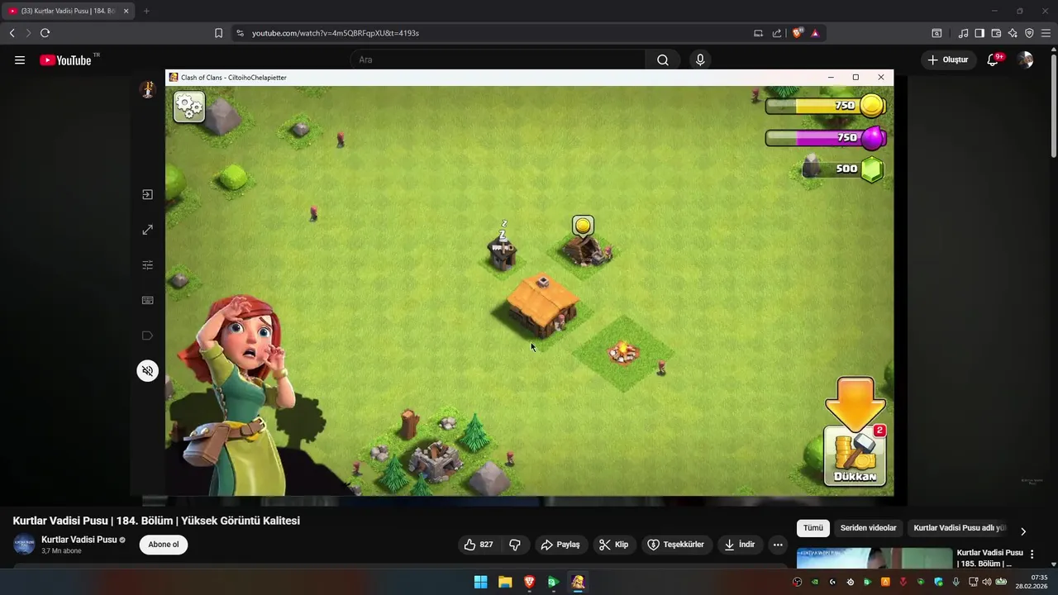Click the green gems counter showing 500
The height and width of the screenshot is (595, 1058).
coord(843,169)
